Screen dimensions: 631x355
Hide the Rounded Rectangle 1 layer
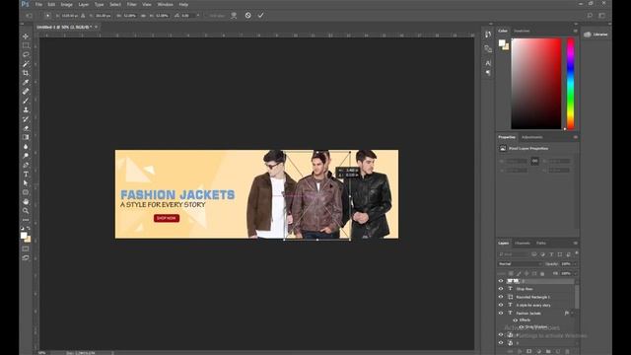pos(501,297)
